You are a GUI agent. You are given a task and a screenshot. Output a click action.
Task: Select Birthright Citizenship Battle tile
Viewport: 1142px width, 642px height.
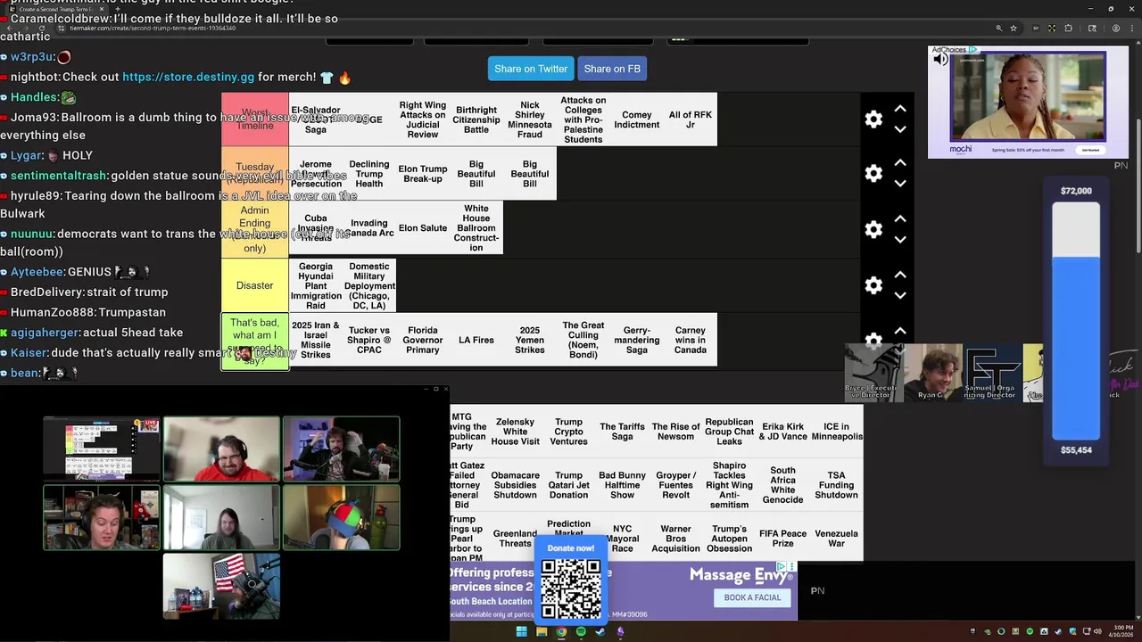476,119
